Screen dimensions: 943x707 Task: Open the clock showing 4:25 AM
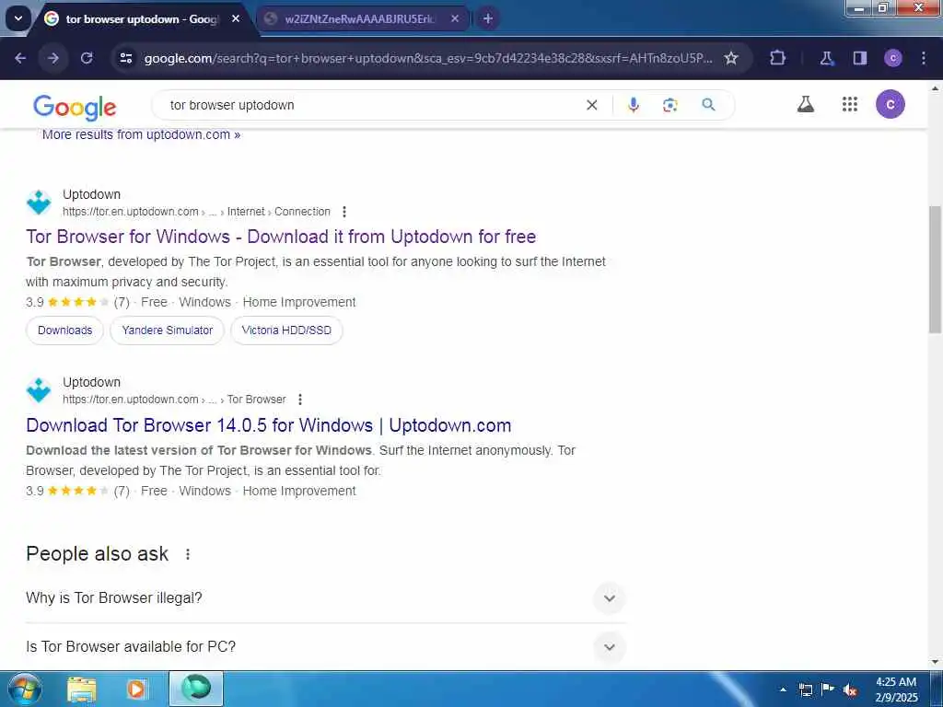896,690
